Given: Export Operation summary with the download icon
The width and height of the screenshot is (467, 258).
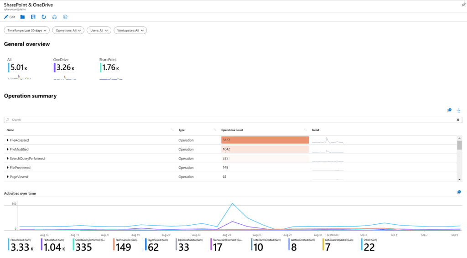Looking at the screenshot, I should click(x=459, y=110).
